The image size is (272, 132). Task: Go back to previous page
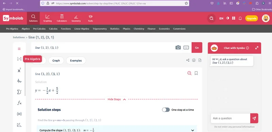click(4, 3)
